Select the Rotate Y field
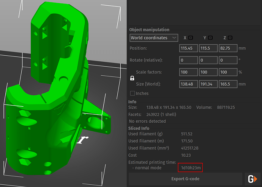 (x=208, y=60)
